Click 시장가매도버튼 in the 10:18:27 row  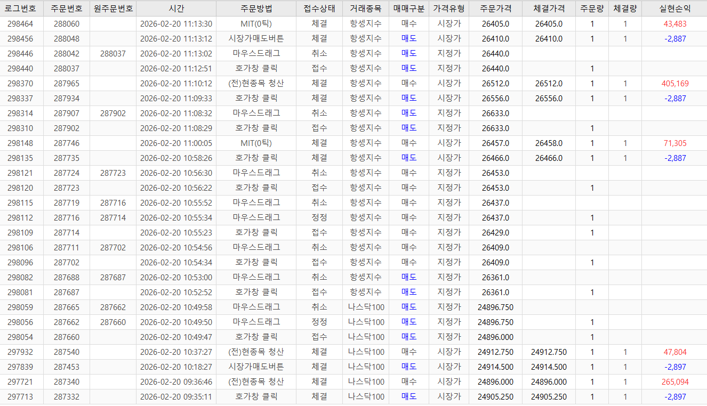(x=256, y=367)
